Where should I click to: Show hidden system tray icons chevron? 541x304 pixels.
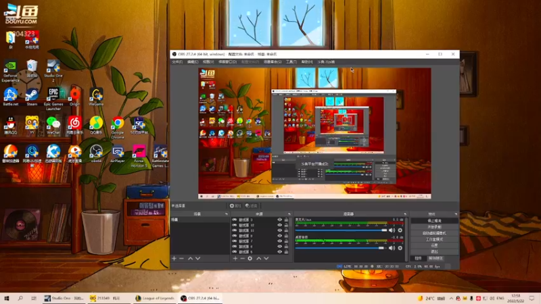(x=451, y=298)
